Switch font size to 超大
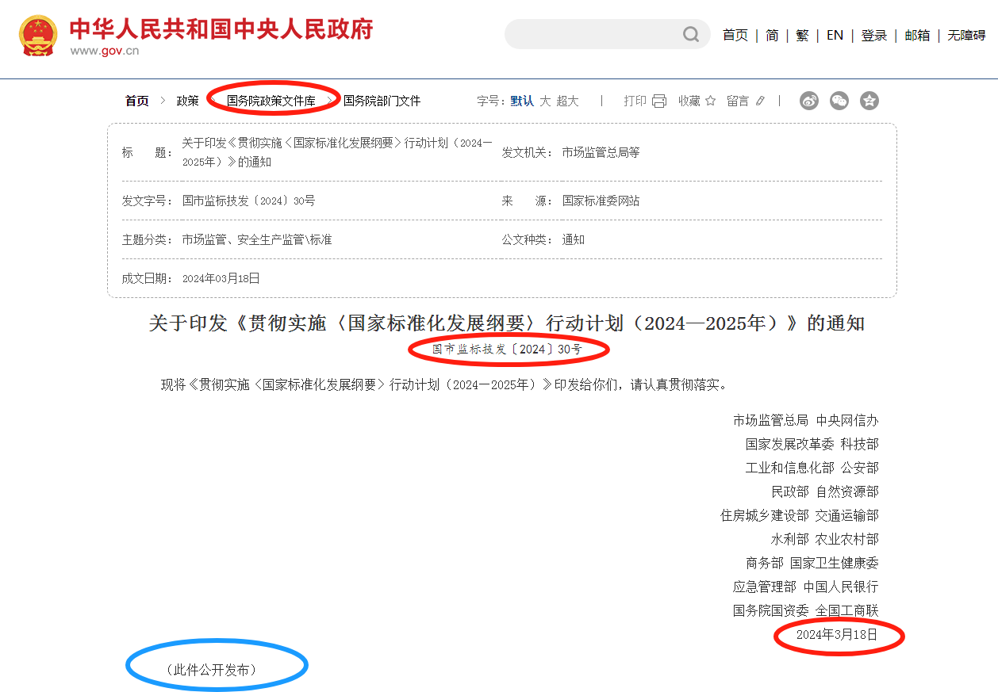 click(567, 101)
